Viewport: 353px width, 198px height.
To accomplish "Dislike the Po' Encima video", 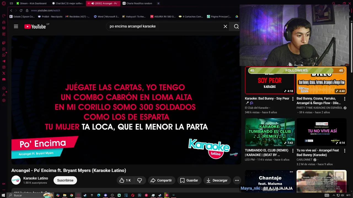I will [x=140, y=180].
